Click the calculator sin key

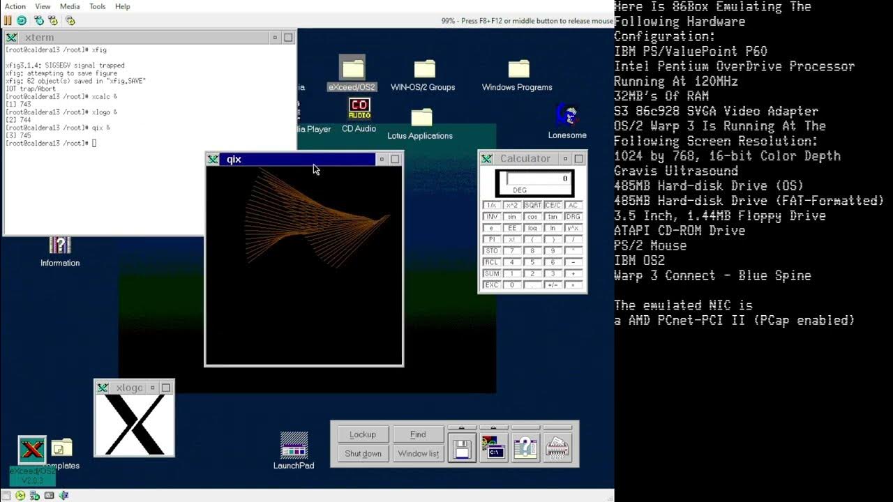[512, 217]
